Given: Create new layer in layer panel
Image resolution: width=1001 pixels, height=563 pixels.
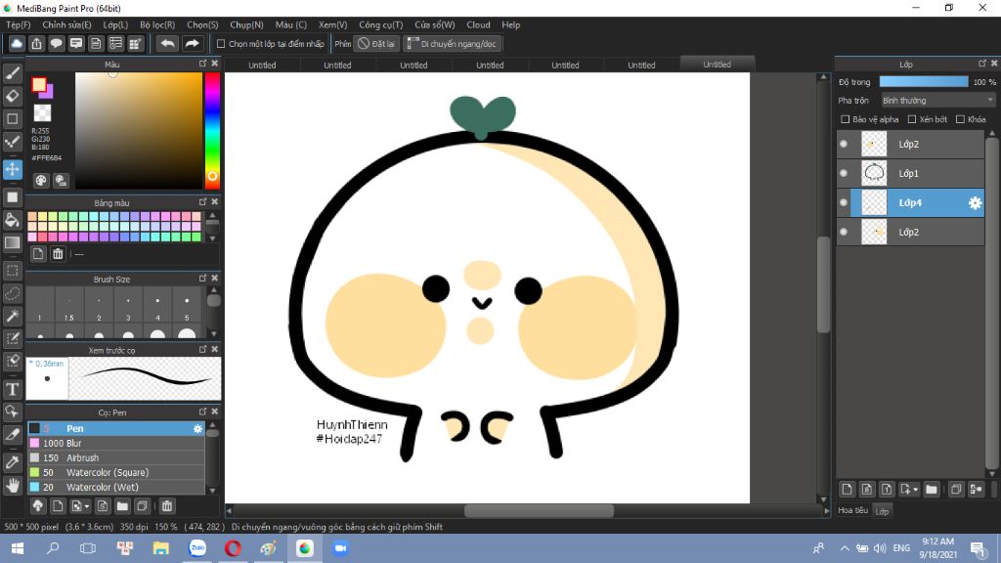Looking at the screenshot, I should point(847,490).
